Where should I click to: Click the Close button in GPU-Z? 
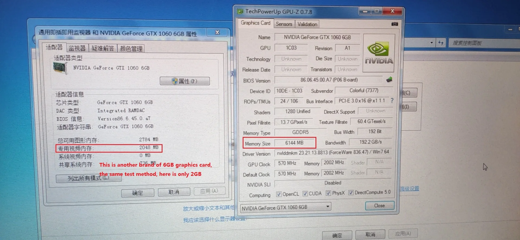(379, 206)
